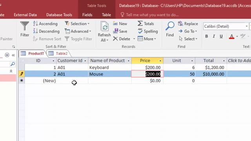
Task: Click the Refresh All icon
Action: (x=104, y=26)
